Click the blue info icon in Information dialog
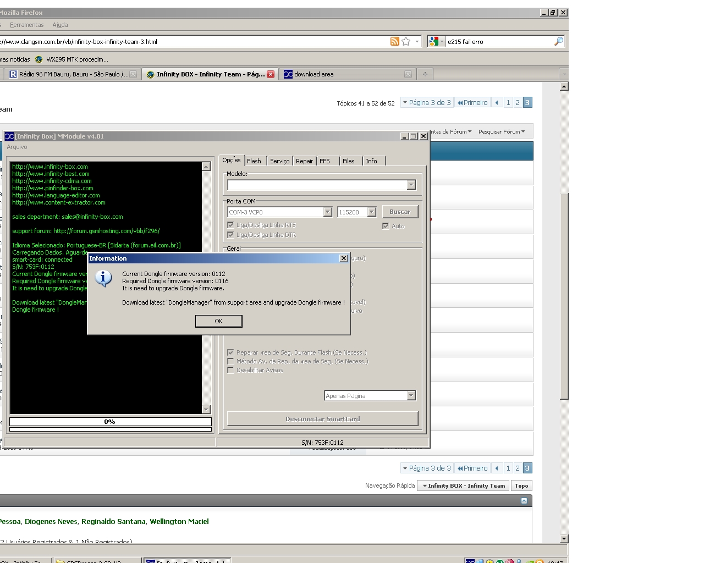Image resolution: width=704 pixels, height=563 pixels. (x=103, y=278)
